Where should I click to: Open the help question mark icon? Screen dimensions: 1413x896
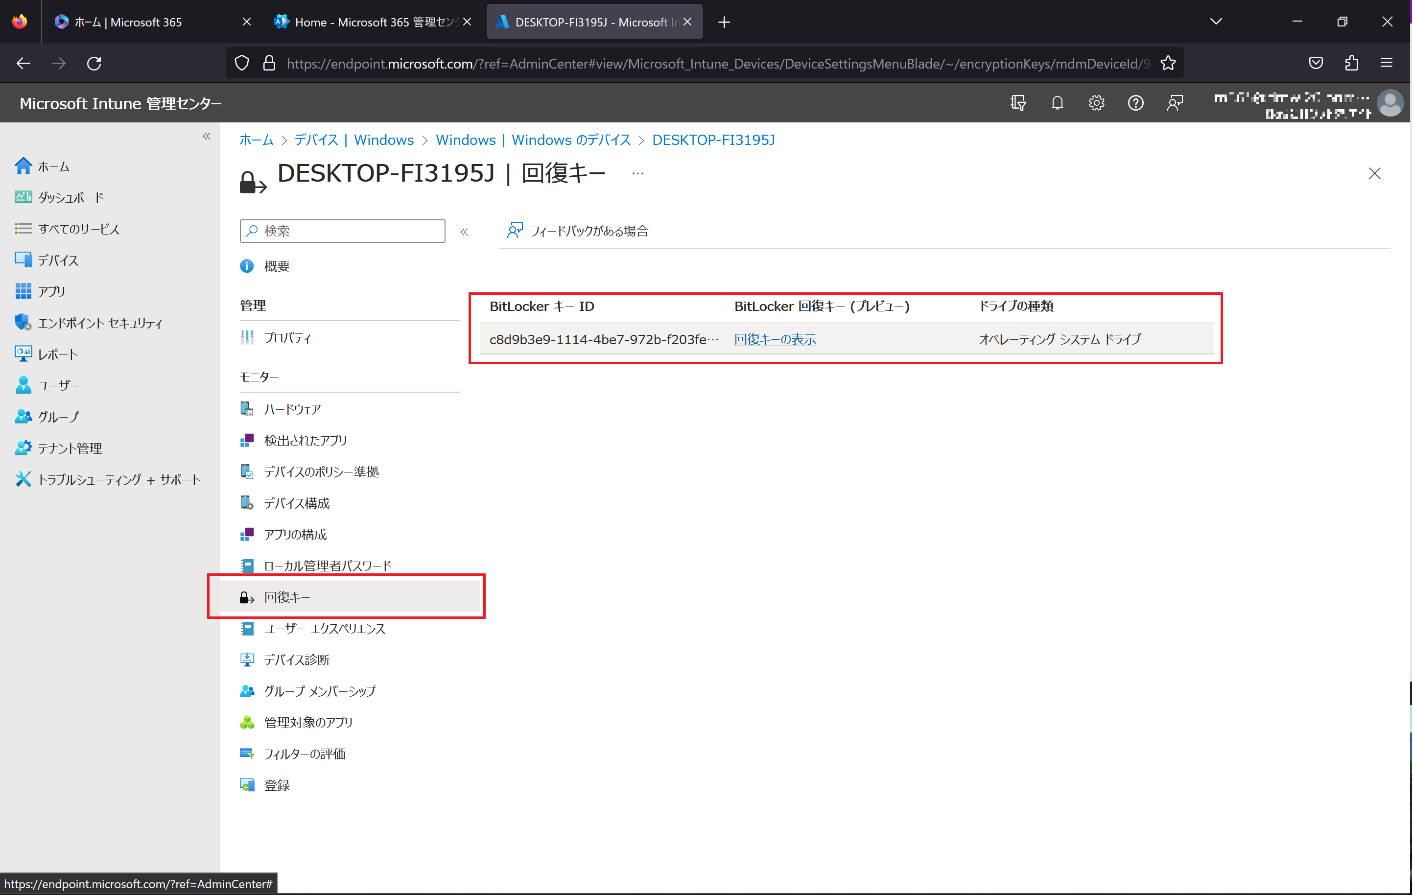[x=1135, y=103]
